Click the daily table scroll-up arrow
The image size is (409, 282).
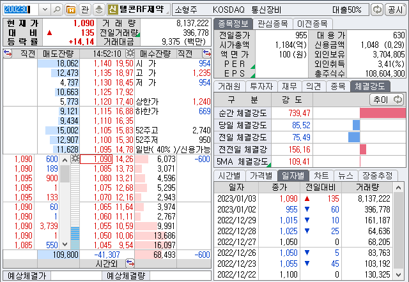(x=398, y=187)
